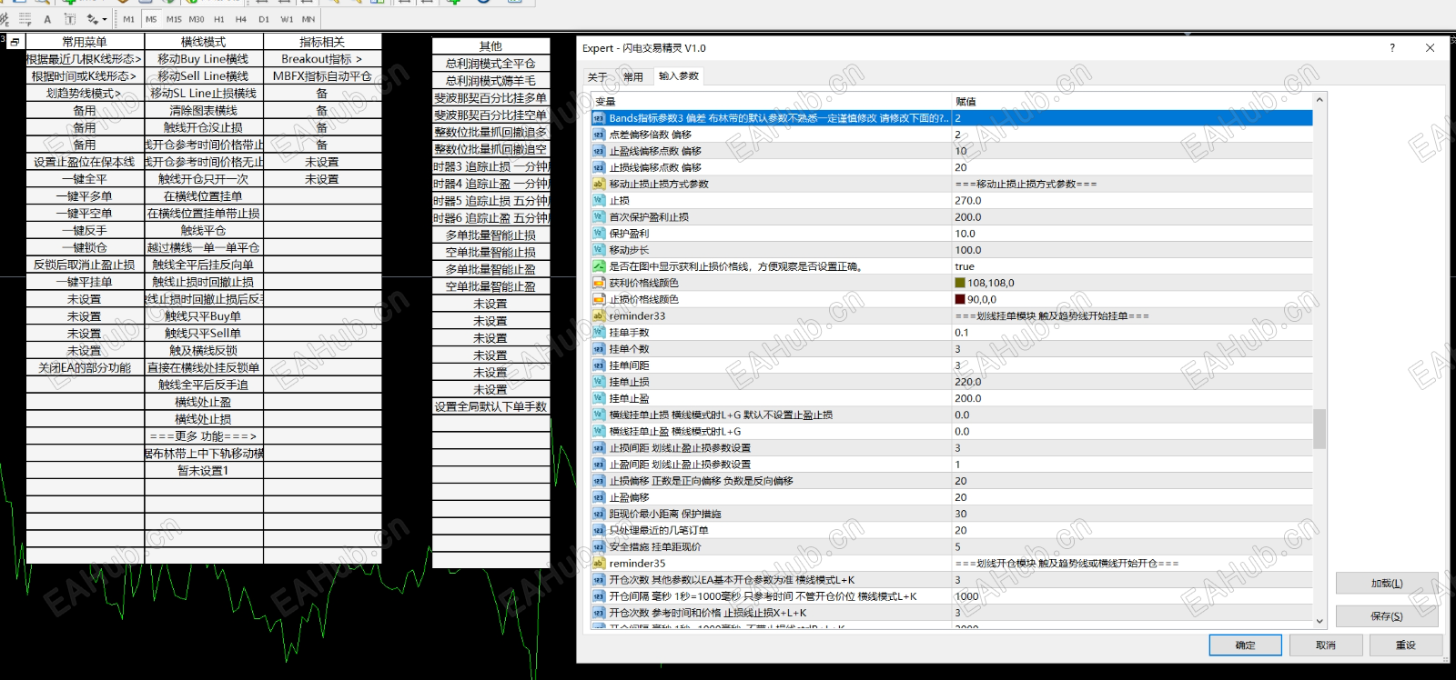1456x680 pixels.
Task: Click the 重设 button
Action: [x=1406, y=645]
